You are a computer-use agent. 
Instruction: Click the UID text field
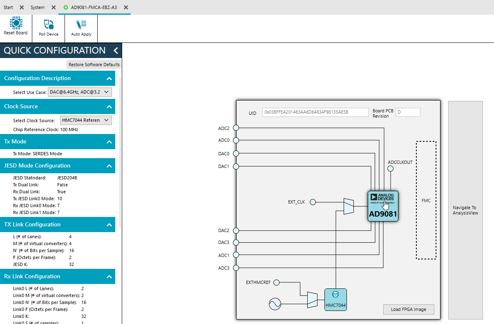[x=315, y=112]
